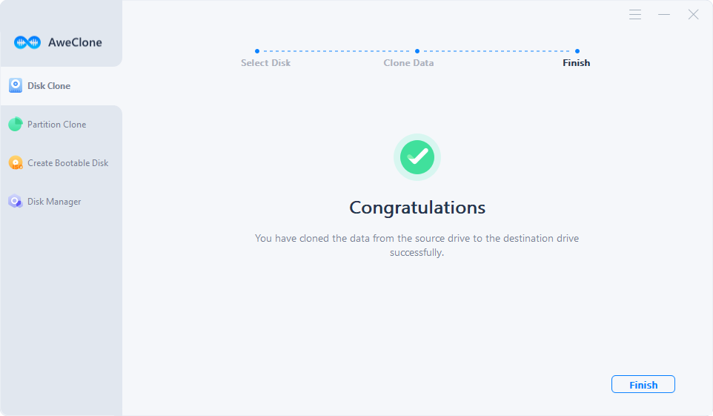Image resolution: width=713 pixels, height=416 pixels.
Task: Click the Congratulations heading text
Action: tap(417, 208)
